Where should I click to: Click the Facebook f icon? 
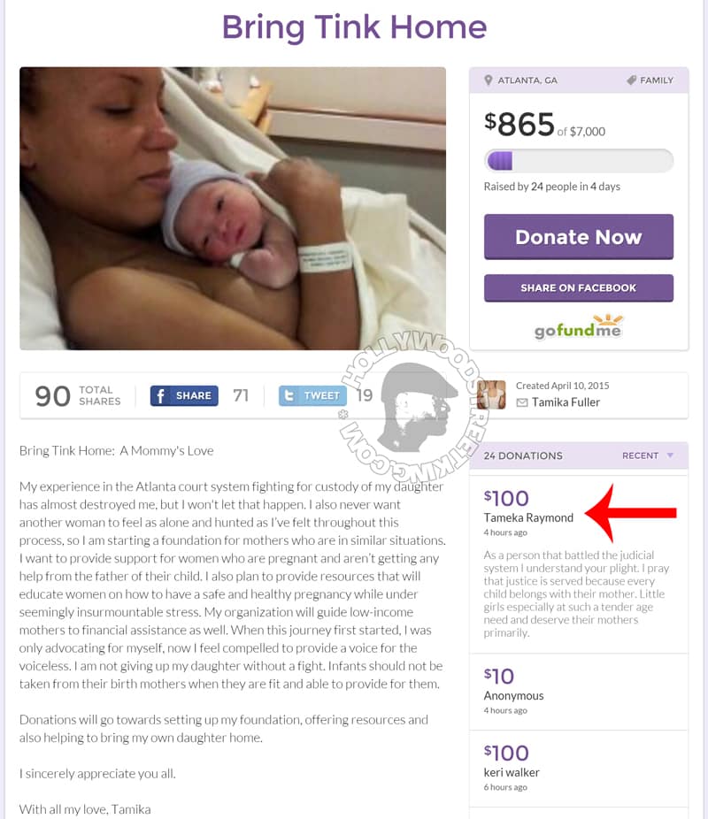point(161,395)
